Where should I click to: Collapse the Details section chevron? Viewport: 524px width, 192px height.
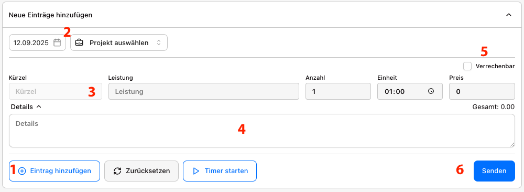(39, 107)
